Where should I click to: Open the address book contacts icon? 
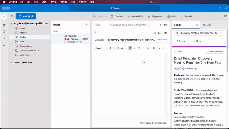pos(165,33)
